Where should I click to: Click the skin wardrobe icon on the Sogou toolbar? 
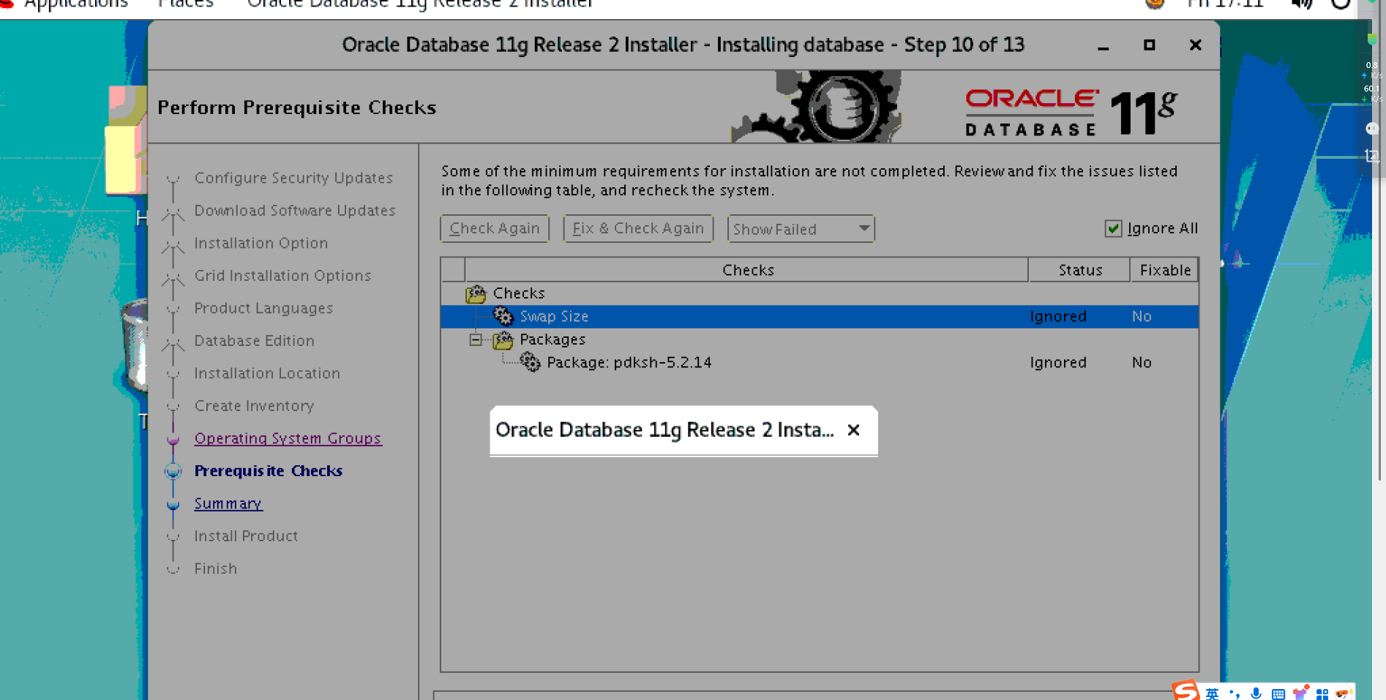[1301, 691]
